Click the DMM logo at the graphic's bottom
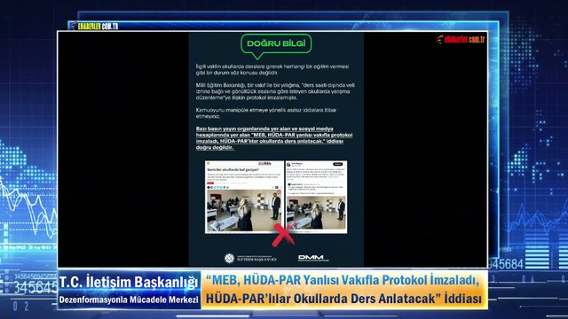This screenshot has width=568, height=319. point(313,258)
